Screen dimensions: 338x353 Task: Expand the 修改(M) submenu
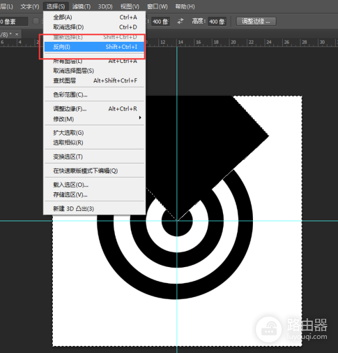[x=94, y=119]
